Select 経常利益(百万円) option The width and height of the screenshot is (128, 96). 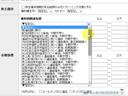(55, 68)
